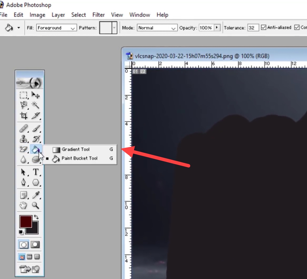Select the Rectangular Marquee tool
Screen dimensions: 307x279
(x=24, y=95)
